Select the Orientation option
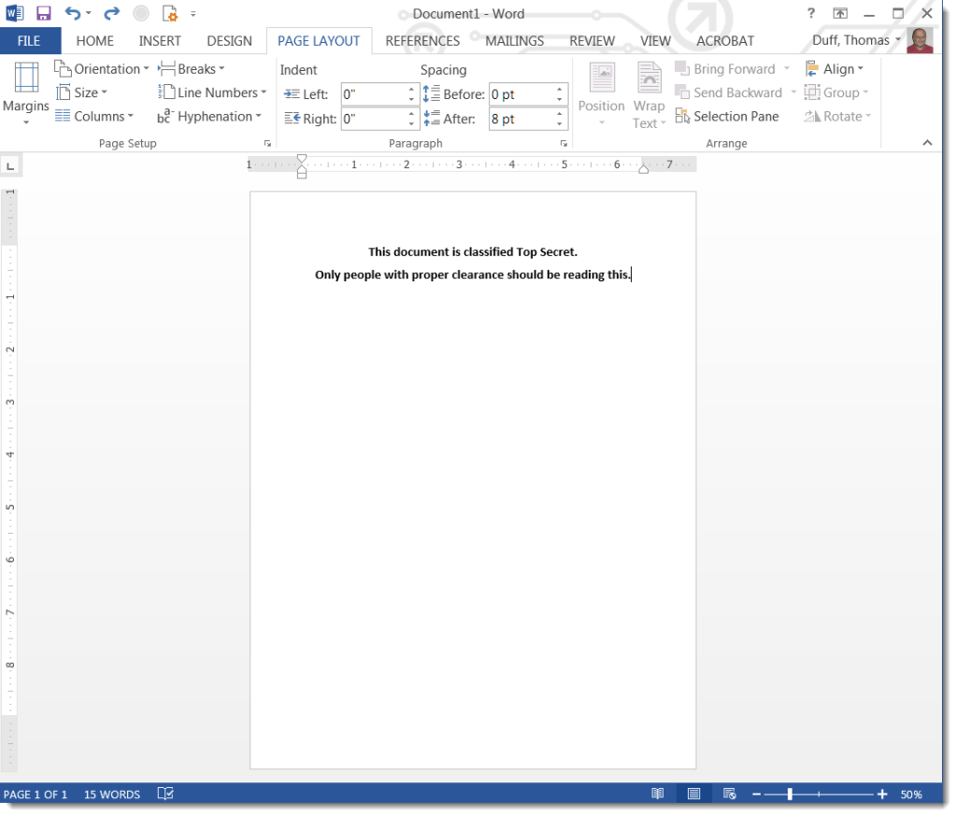 [x=101, y=68]
